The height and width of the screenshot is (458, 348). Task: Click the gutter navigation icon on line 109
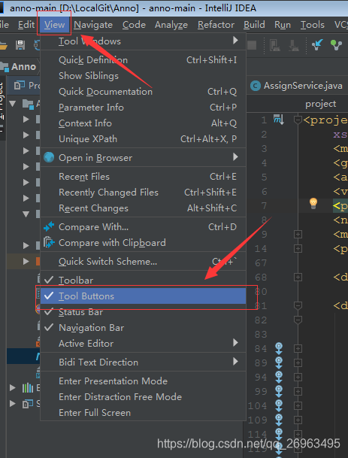point(279,420)
